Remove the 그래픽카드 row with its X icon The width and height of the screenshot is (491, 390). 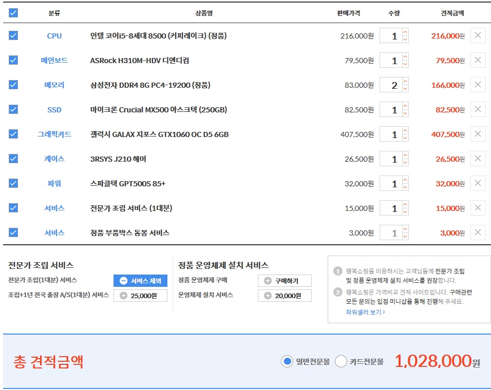click(x=478, y=134)
